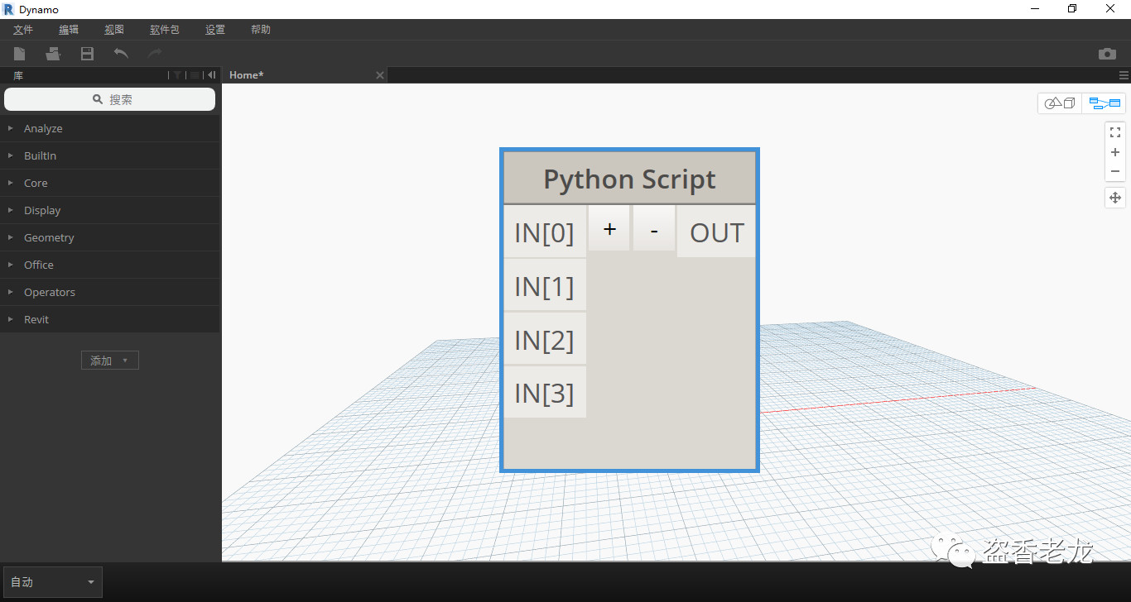Open the 软件包 menu

coord(164,30)
